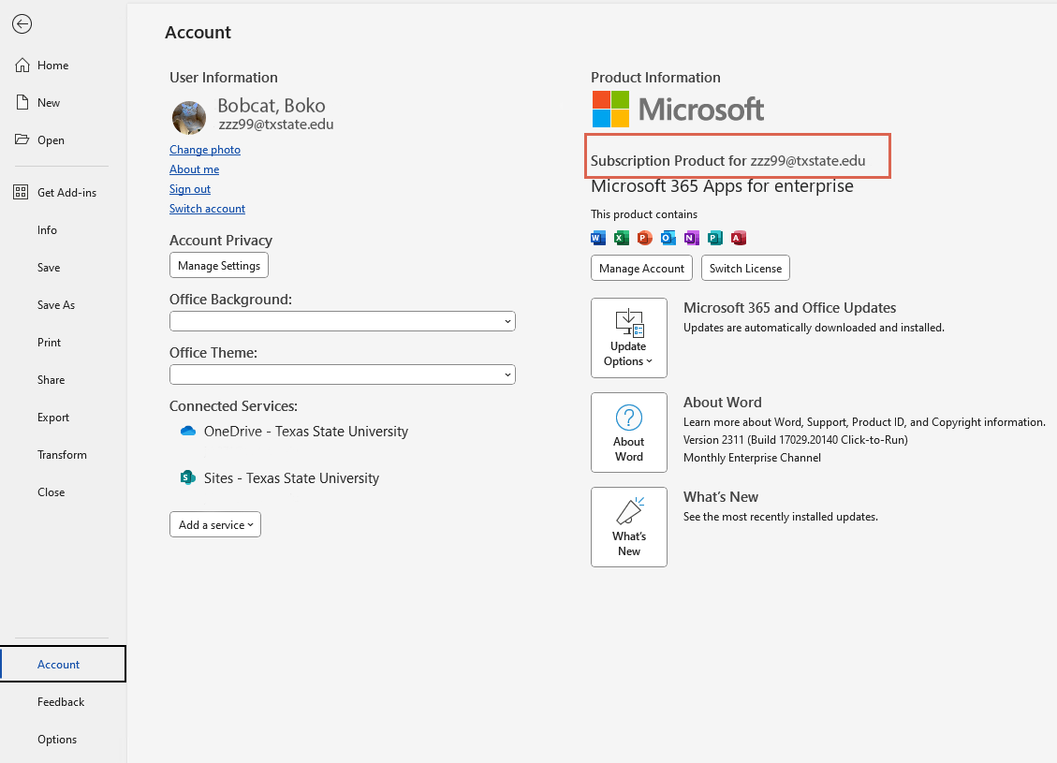Viewport: 1057px width, 763px height.
Task: Select the Access icon under This product contains
Action: point(738,238)
